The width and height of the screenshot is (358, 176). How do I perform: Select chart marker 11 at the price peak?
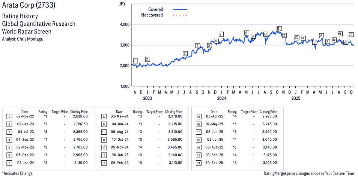pyautogui.click(x=278, y=29)
